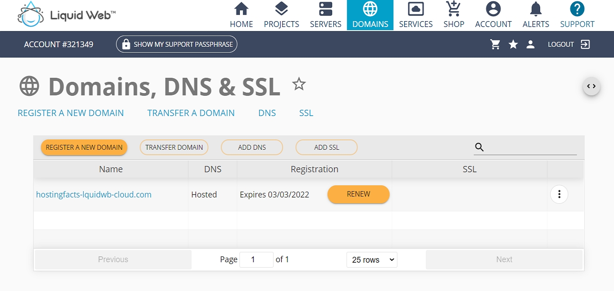Toggle the side panel arrows button
Viewport: 614px width, 291px height.
[x=591, y=86]
